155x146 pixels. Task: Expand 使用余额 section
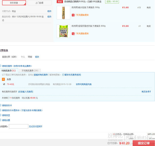(x=6, y=120)
